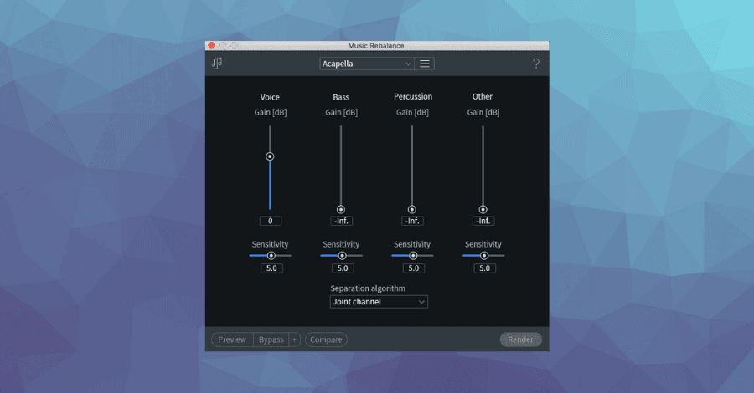This screenshot has height=393, width=754.
Task: Select the Other sensitivity 5.0 field
Action: coord(485,268)
